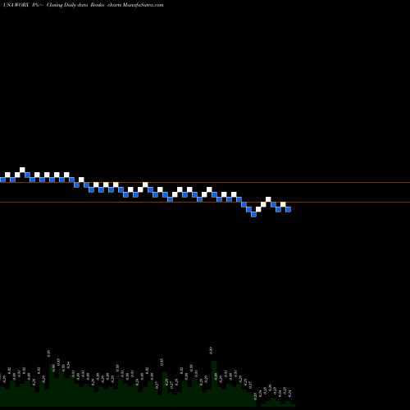
Task: Click the 0.37 value label above the volume bars
Action: [211, 350]
